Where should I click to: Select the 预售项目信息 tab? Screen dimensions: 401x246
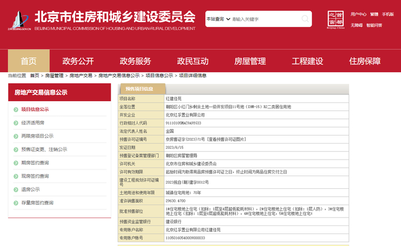pos(140,89)
